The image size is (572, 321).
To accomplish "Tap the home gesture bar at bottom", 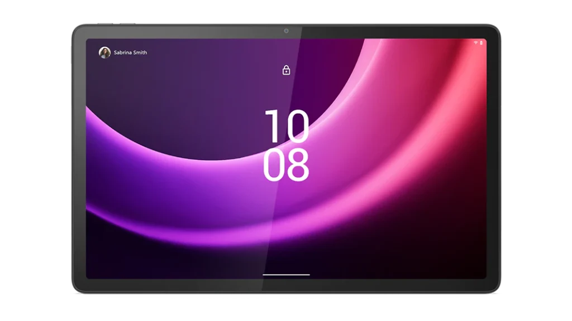I will 287,275.
